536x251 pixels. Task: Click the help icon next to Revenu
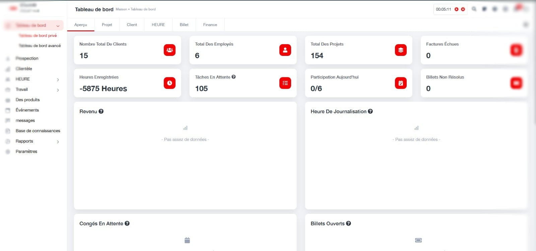101,111
